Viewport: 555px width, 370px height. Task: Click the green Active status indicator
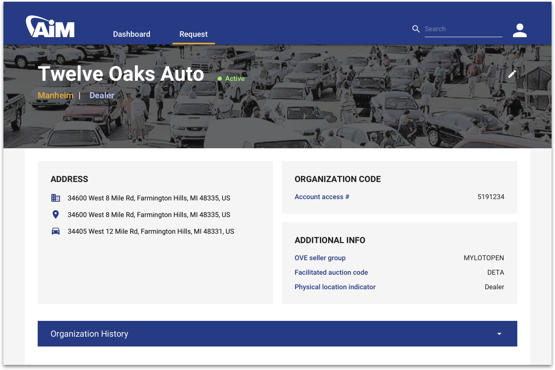[x=231, y=79]
